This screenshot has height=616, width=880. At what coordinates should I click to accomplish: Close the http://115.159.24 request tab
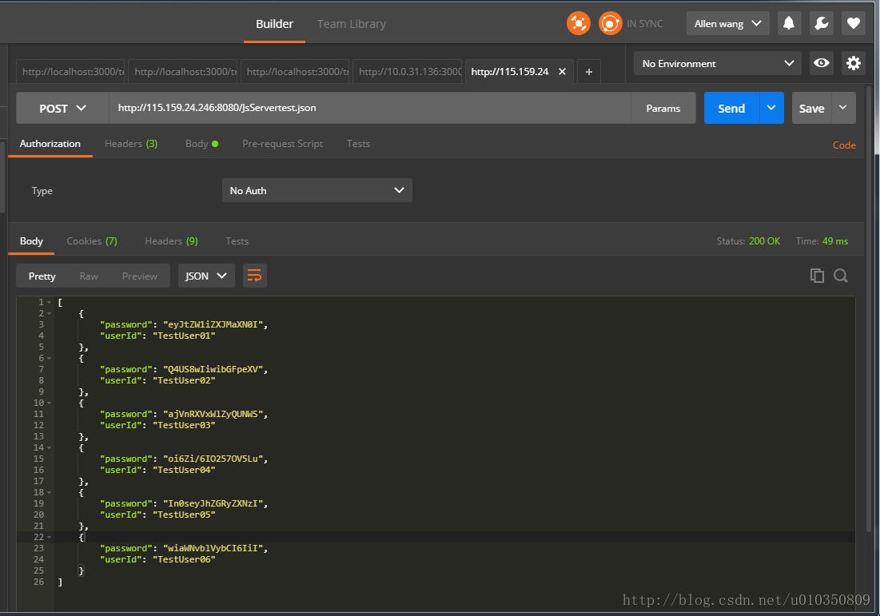(562, 72)
